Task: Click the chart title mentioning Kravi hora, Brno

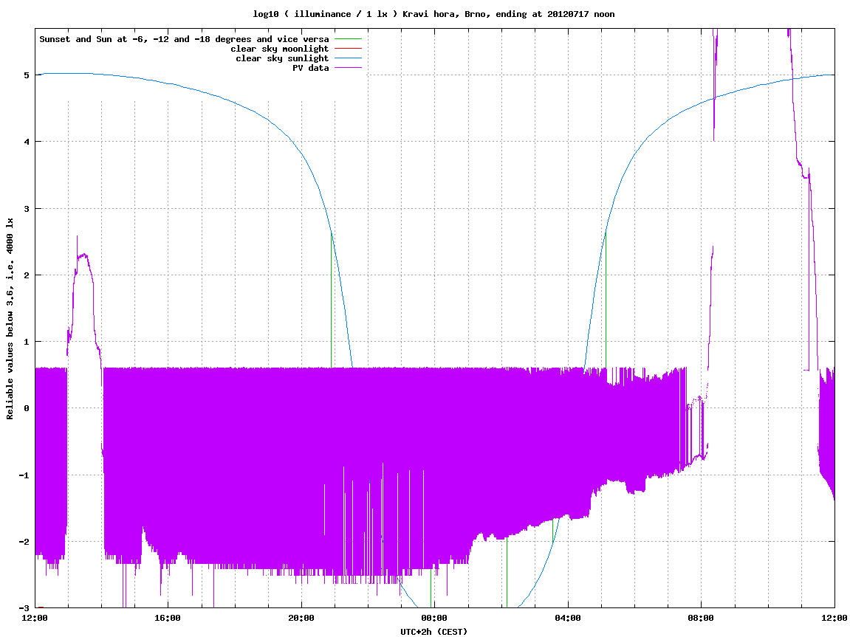Action: pyautogui.click(x=433, y=14)
